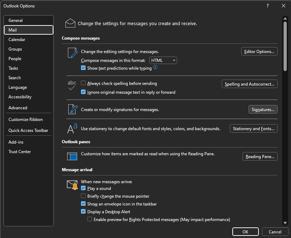Open Add-ins settings
Image resolution: width=291 pixels, height=238 pixels.
coord(29,142)
